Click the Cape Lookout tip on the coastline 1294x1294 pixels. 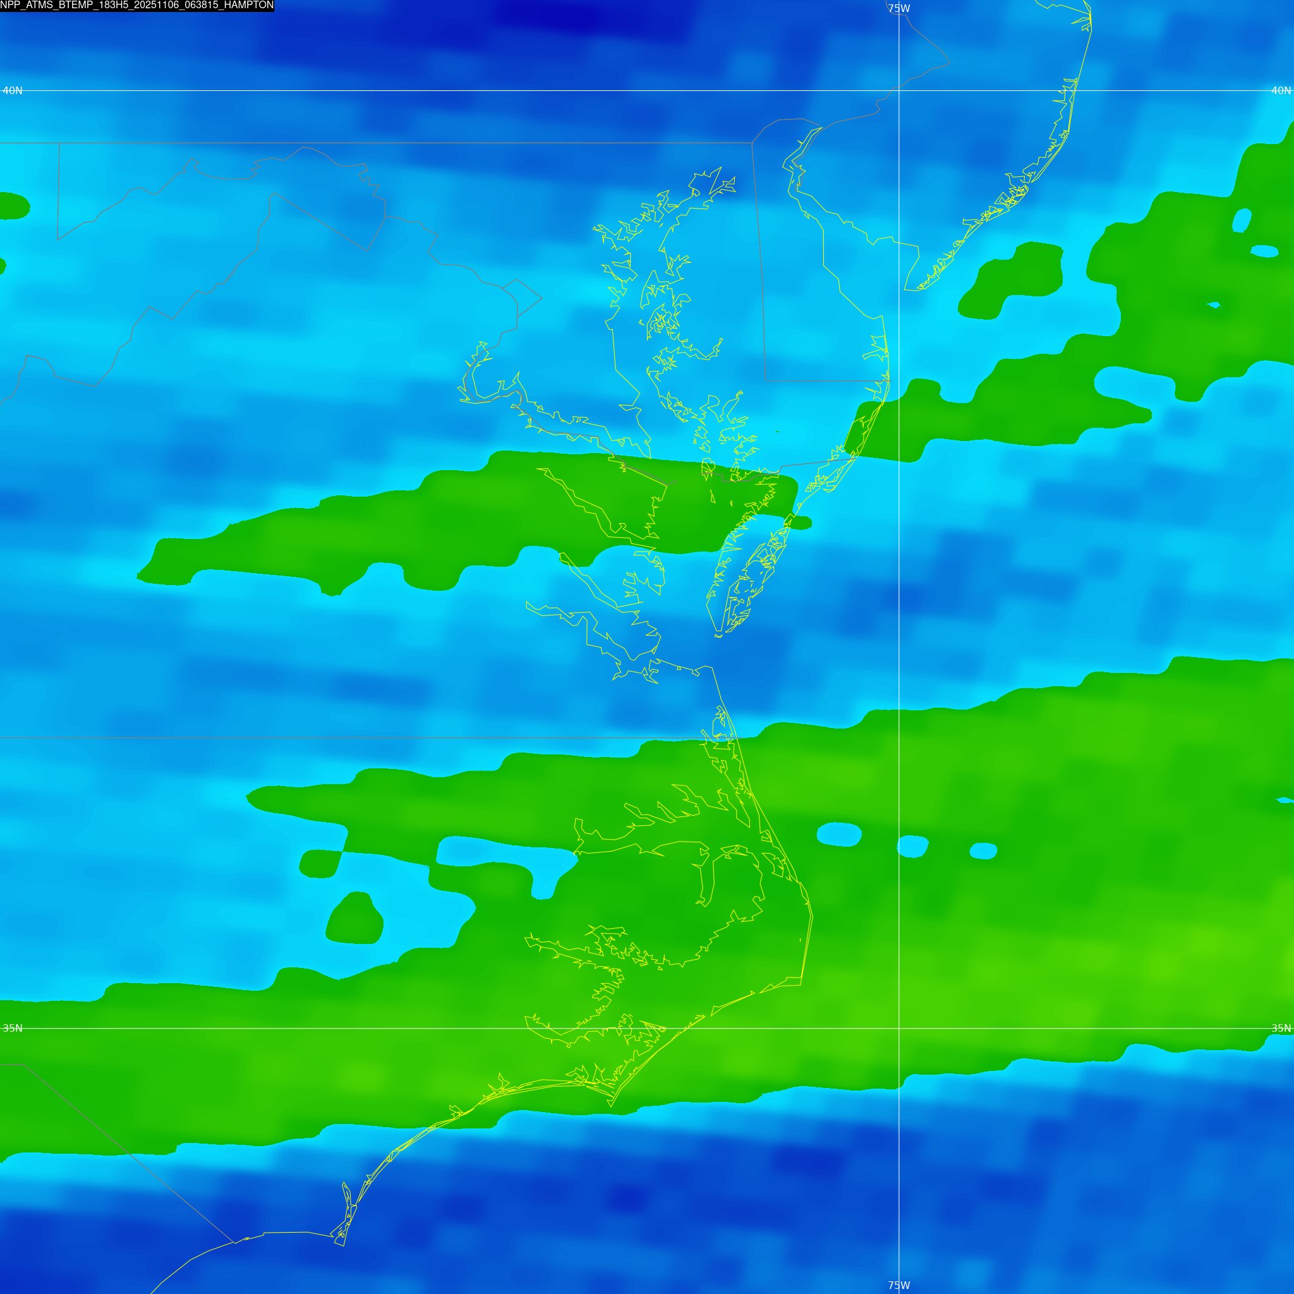[x=610, y=1106]
